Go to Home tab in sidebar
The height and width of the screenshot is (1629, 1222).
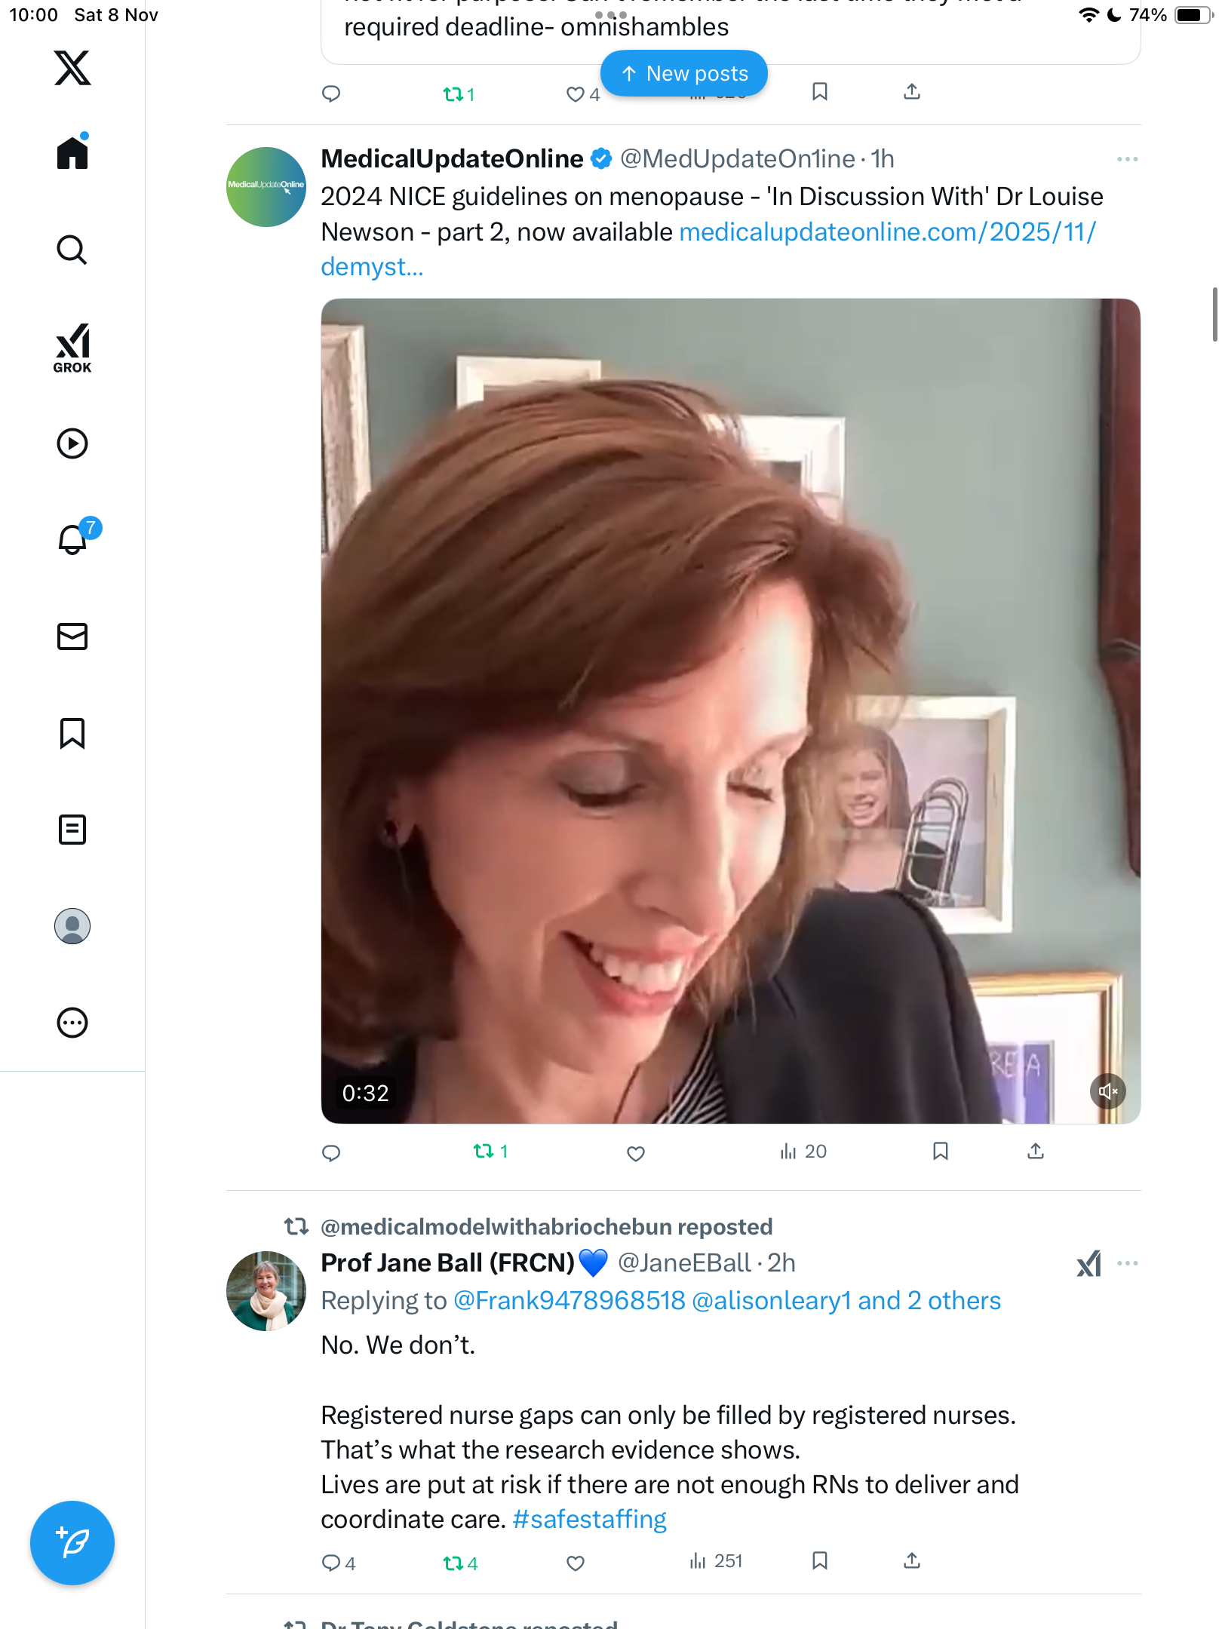[x=72, y=153]
